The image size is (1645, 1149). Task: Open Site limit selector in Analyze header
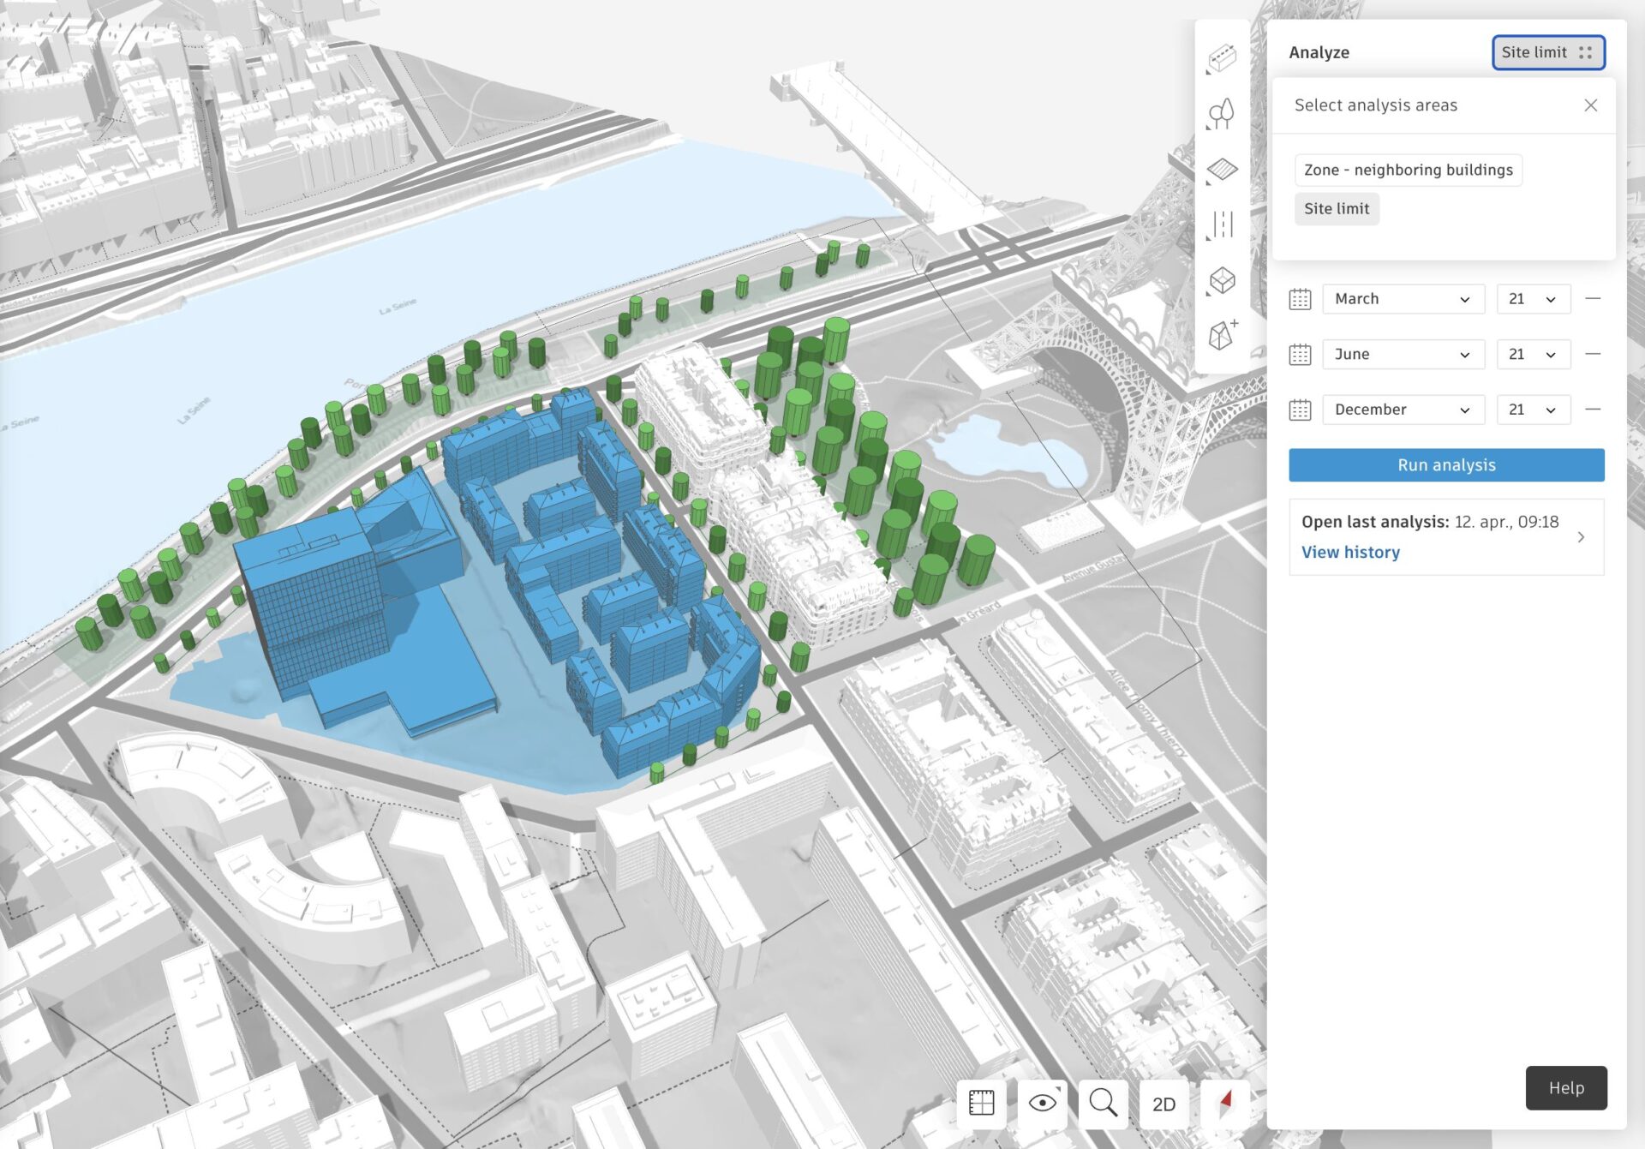click(x=1547, y=52)
